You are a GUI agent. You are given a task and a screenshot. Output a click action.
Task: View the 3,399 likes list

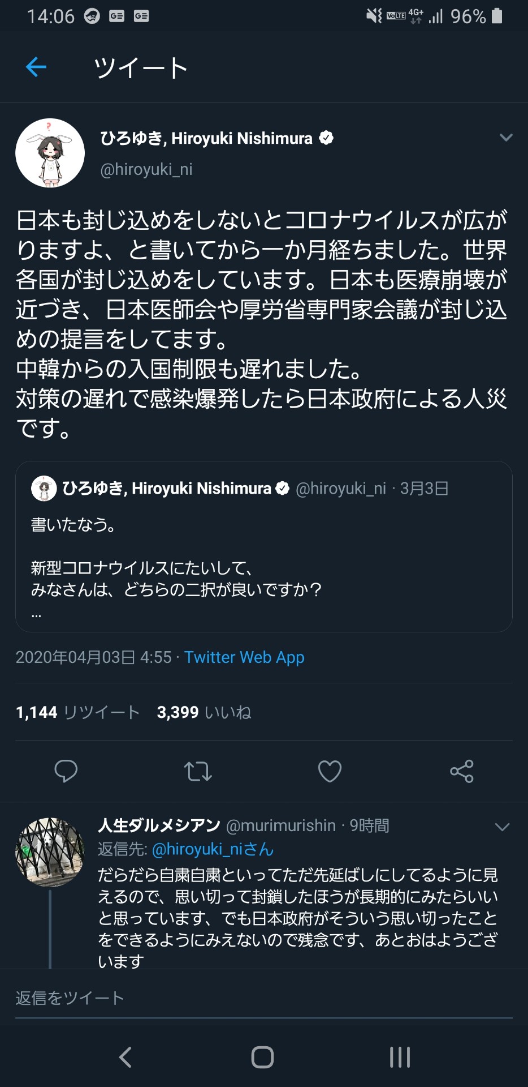204,712
